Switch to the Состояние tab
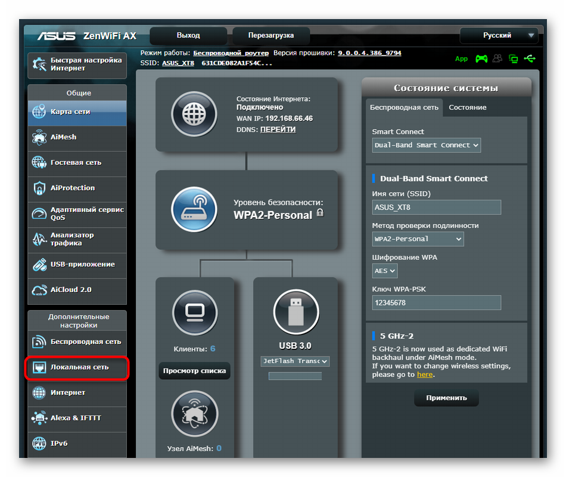This screenshot has width=566, height=477. (467, 107)
